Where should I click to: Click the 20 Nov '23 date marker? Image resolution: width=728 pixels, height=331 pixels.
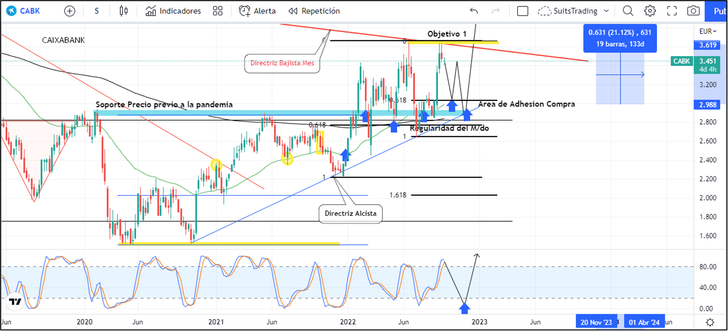coord(596,322)
